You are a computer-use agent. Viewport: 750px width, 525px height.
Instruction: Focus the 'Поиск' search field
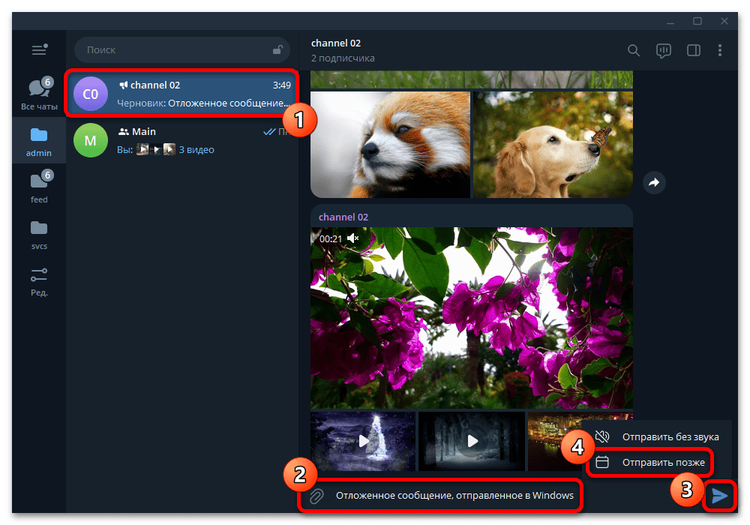tap(182, 49)
